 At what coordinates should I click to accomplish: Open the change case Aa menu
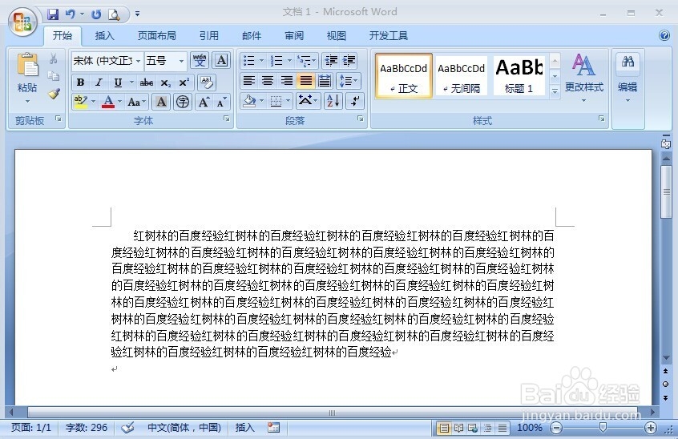136,102
